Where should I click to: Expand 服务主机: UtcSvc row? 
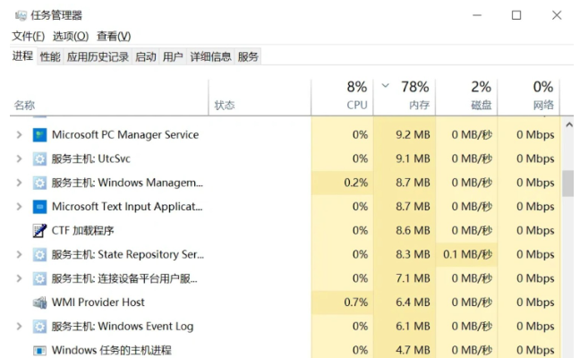tap(19, 159)
